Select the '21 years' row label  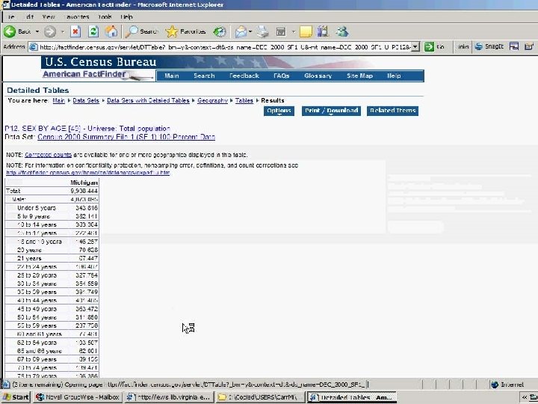29,259
